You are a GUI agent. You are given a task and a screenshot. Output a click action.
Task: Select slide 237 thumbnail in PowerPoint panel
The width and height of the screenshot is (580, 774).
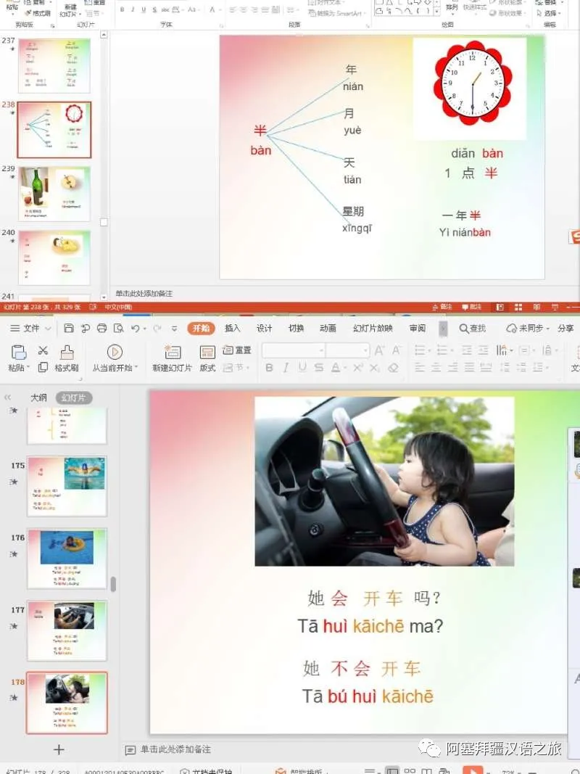(x=54, y=66)
